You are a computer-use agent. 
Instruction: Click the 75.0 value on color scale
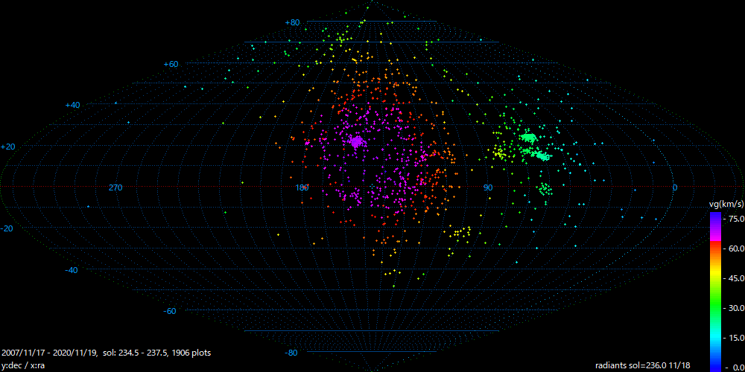(x=735, y=219)
